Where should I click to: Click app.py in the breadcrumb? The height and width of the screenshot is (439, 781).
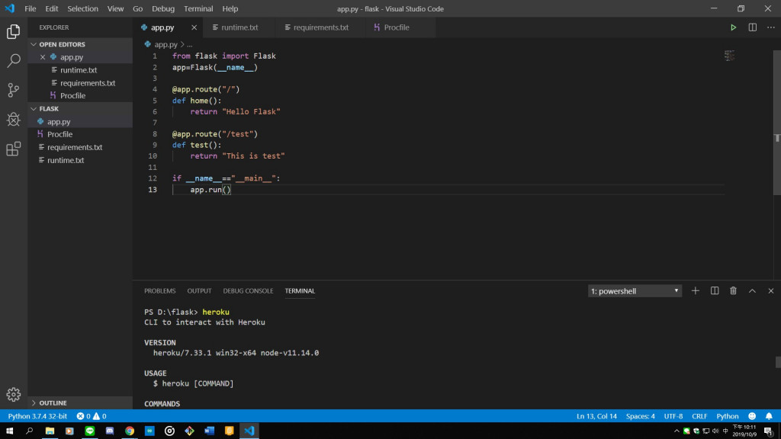click(166, 44)
